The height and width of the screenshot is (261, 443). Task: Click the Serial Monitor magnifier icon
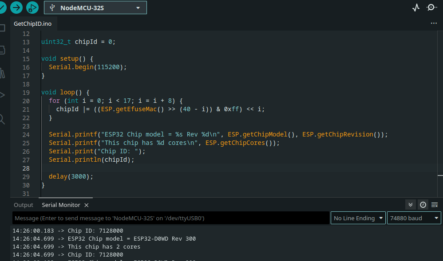pyautogui.click(x=431, y=8)
